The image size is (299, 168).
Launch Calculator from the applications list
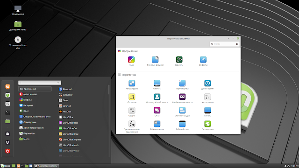[x=65, y=95]
